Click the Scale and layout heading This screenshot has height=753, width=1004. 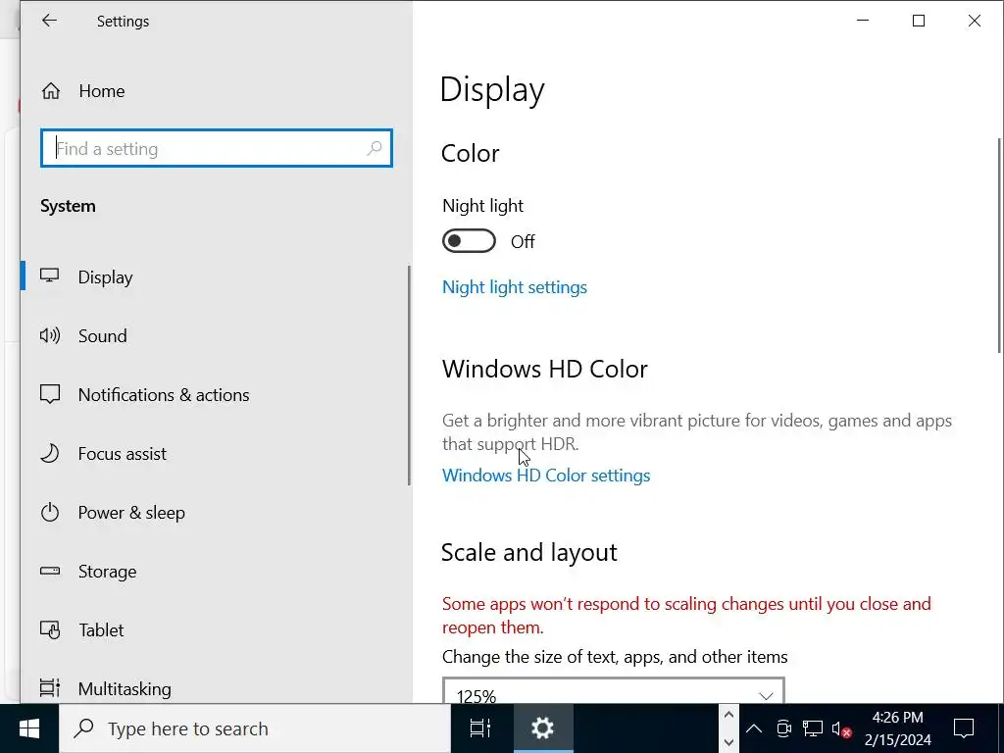[x=528, y=552]
